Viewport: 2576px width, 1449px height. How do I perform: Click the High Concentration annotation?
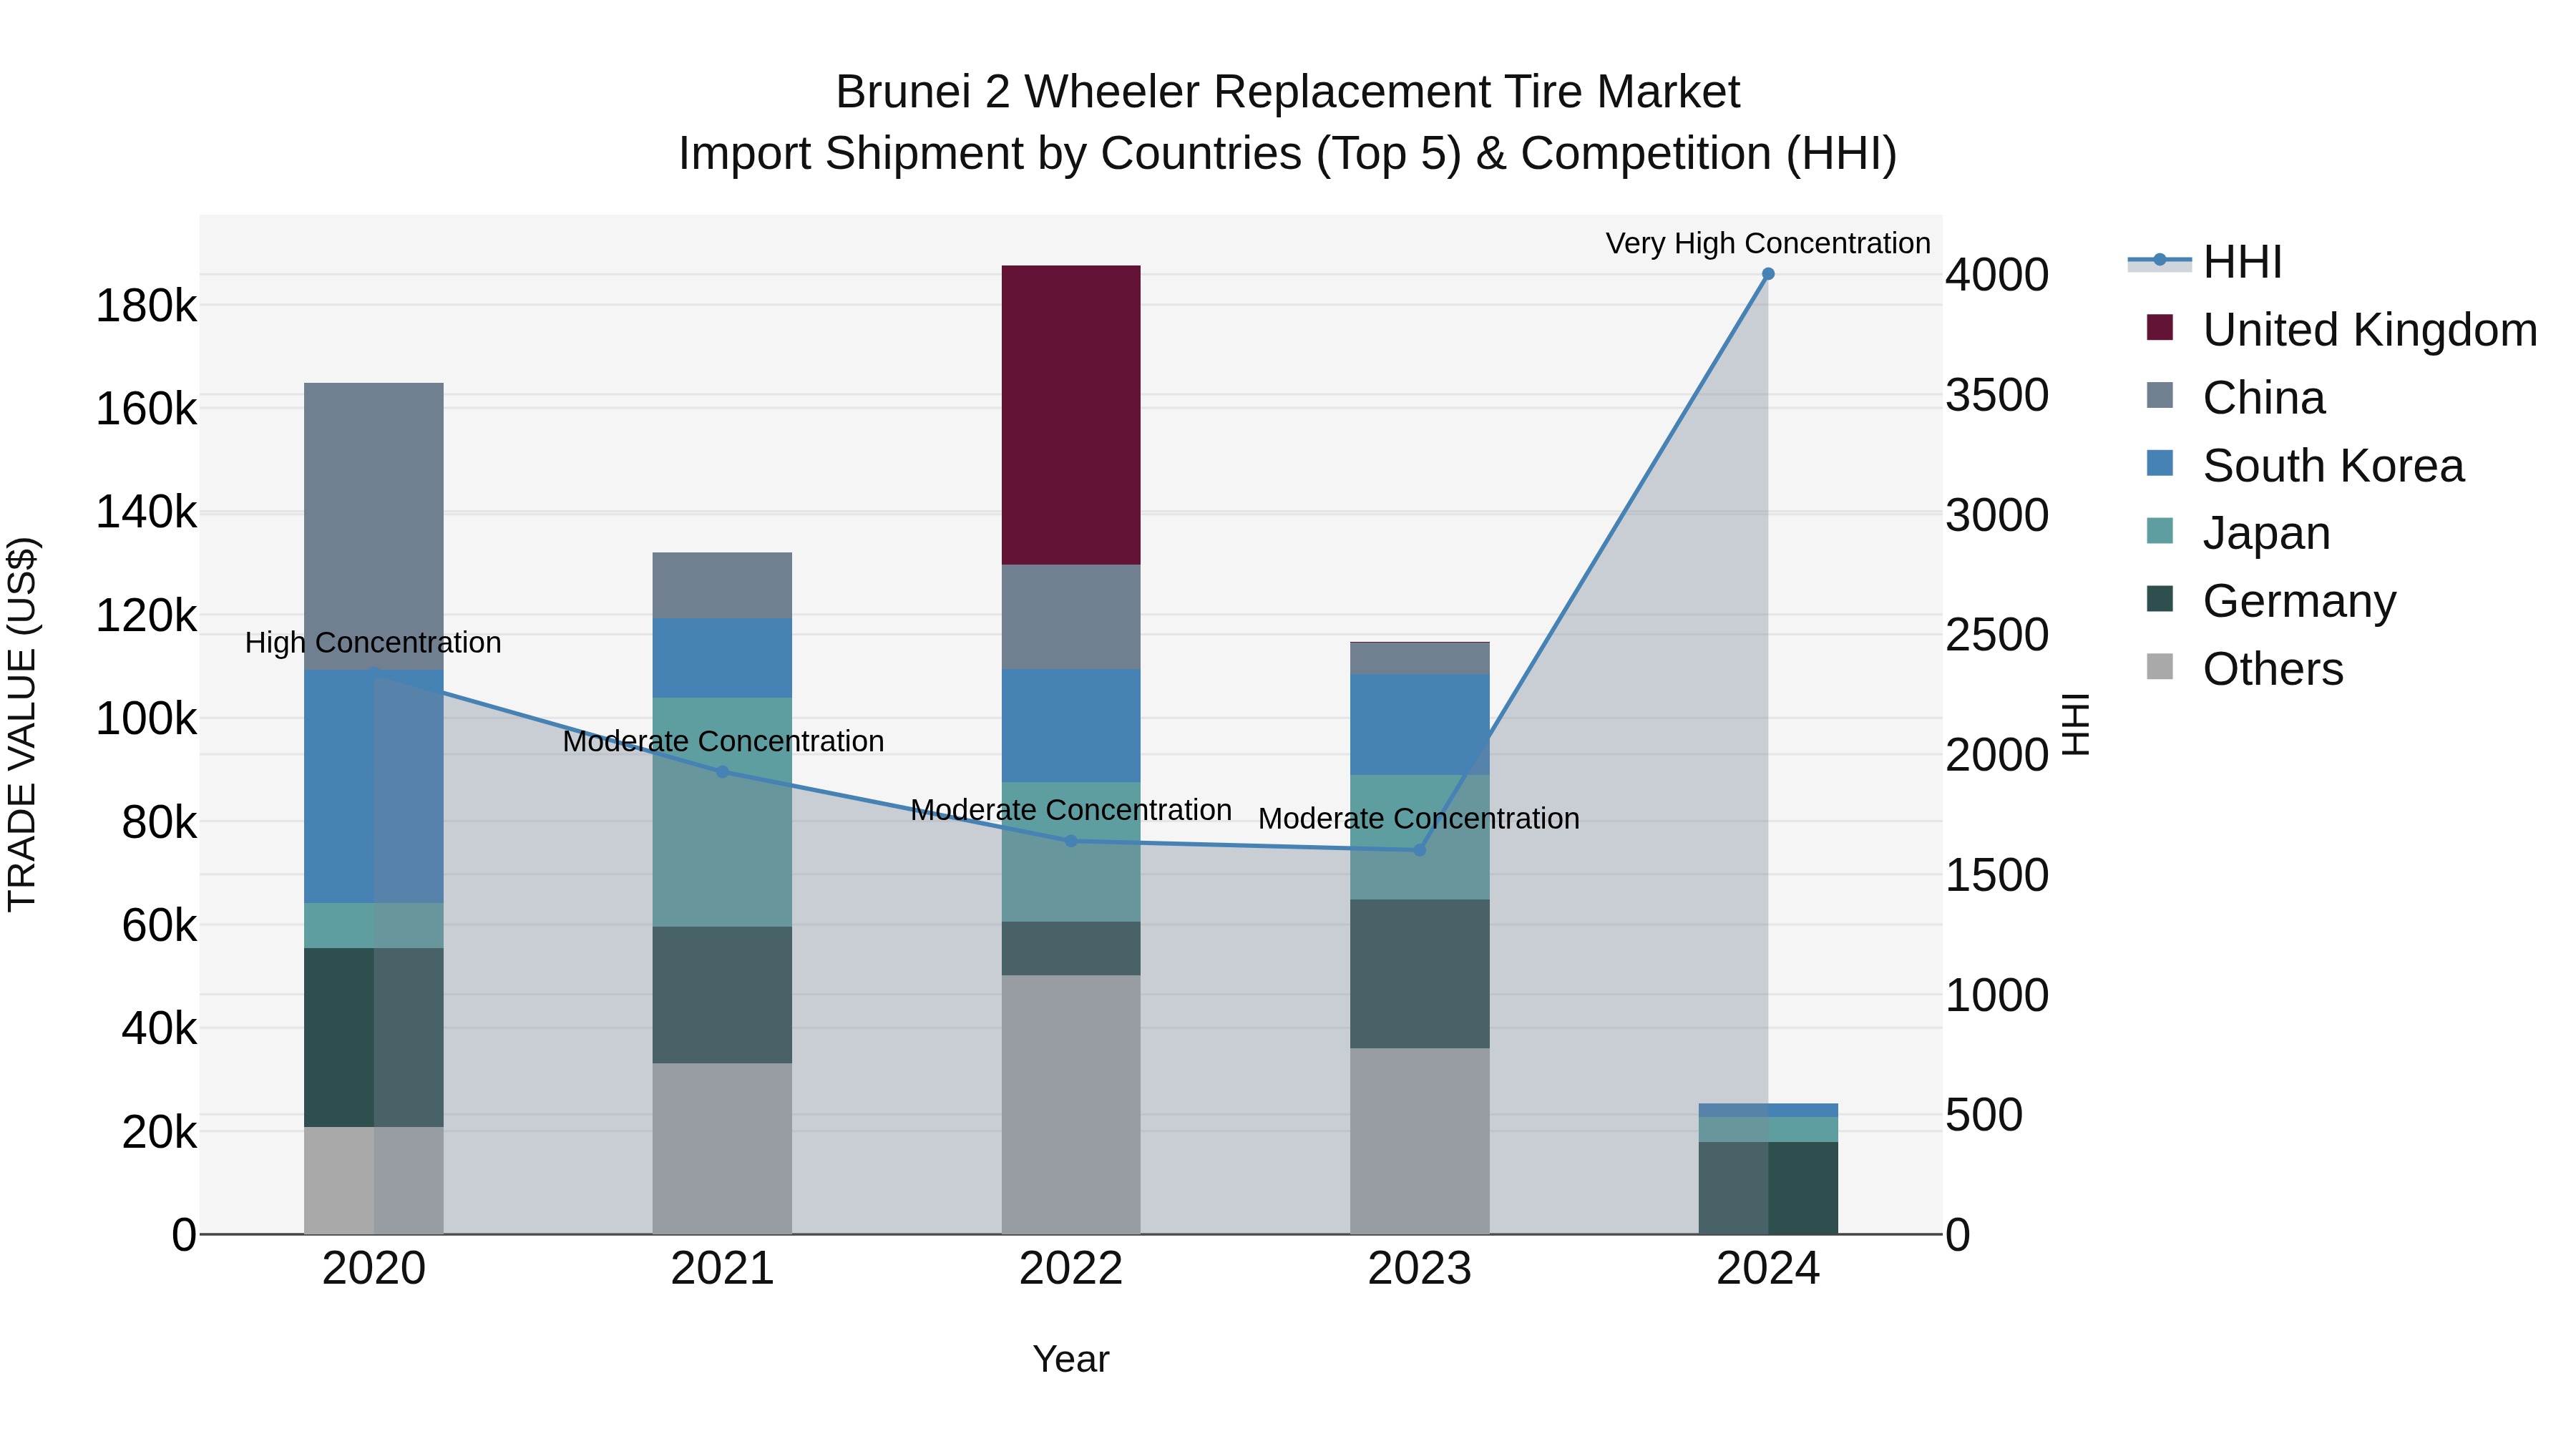373,642
